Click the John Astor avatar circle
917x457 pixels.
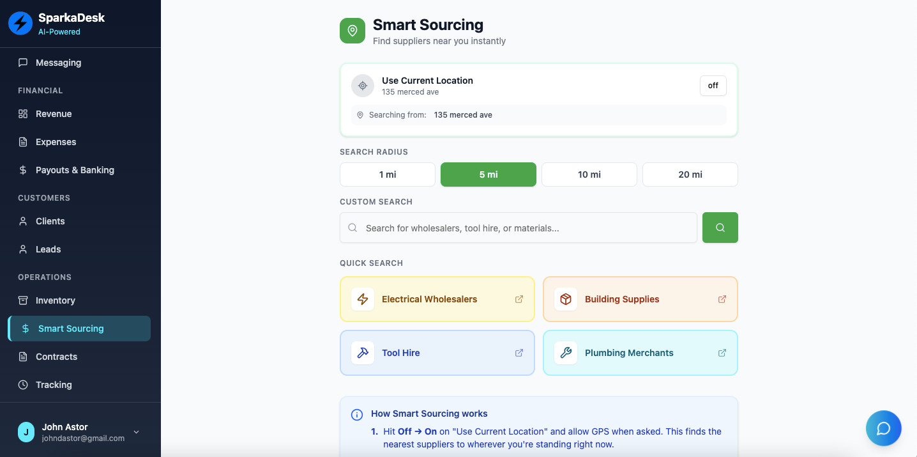click(26, 432)
